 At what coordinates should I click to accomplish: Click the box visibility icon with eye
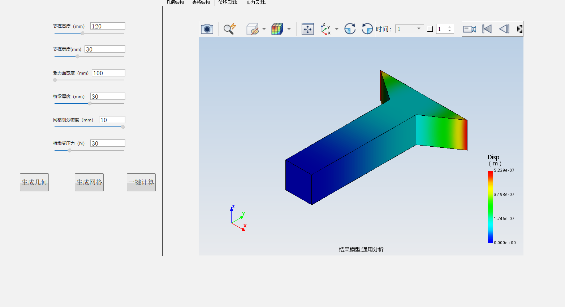[253, 29]
